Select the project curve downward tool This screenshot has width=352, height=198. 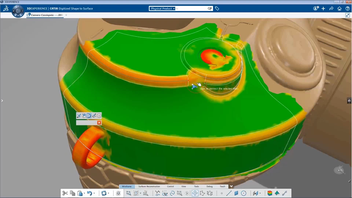[165, 193]
